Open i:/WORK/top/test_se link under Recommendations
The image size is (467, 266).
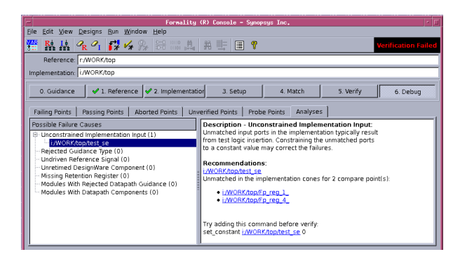232,171
